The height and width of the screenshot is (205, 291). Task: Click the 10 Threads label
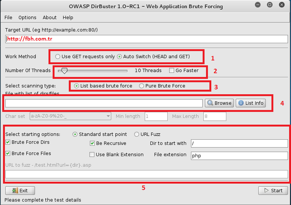(148, 71)
